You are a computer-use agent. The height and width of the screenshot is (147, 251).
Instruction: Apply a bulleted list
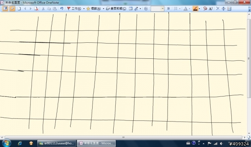coord(176,9)
